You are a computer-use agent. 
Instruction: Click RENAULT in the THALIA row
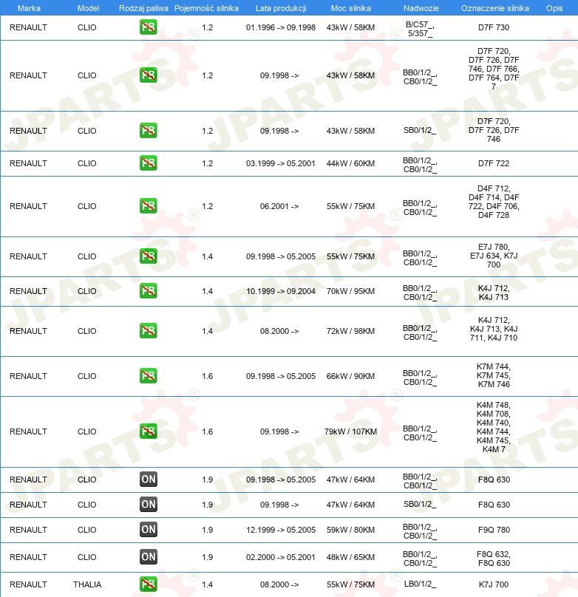(x=29, y=584)
